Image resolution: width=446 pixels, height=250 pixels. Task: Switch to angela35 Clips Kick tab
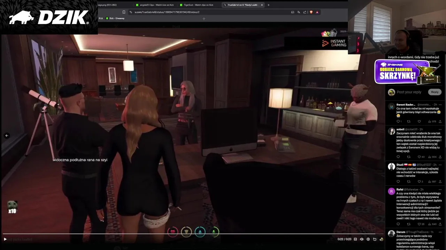click(155, 5)
